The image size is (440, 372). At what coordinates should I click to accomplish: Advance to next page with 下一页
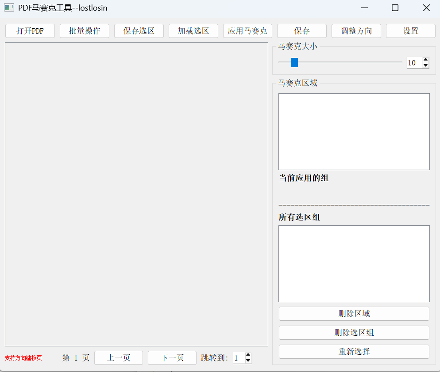(172, 358)
